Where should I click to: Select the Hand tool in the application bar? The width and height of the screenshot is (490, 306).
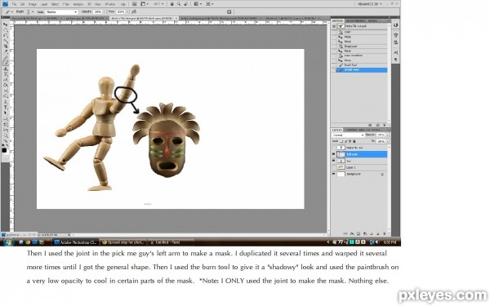pos(171,4)
